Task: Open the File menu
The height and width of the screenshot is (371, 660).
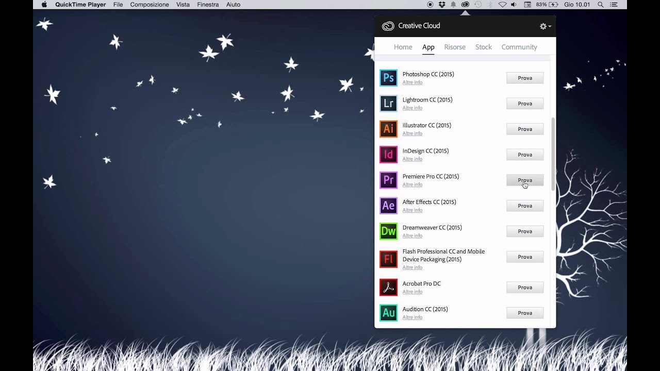Action: click(x=118, y=5)
